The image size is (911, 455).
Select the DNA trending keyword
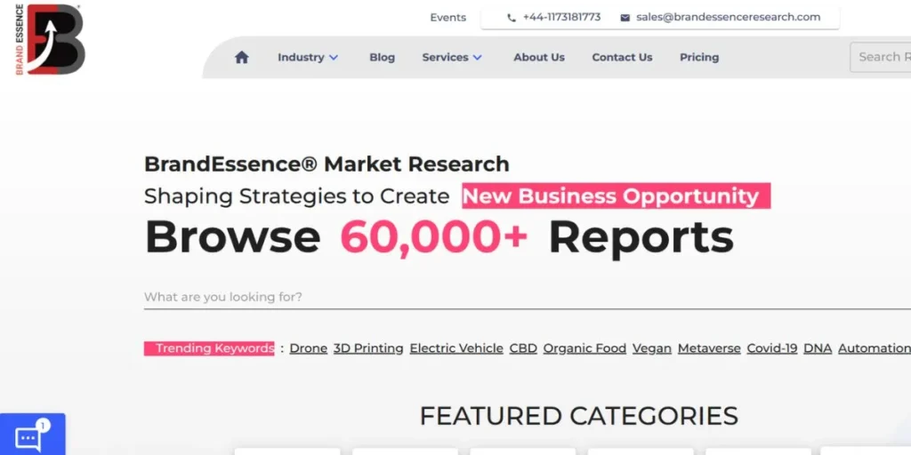point(818,348)
